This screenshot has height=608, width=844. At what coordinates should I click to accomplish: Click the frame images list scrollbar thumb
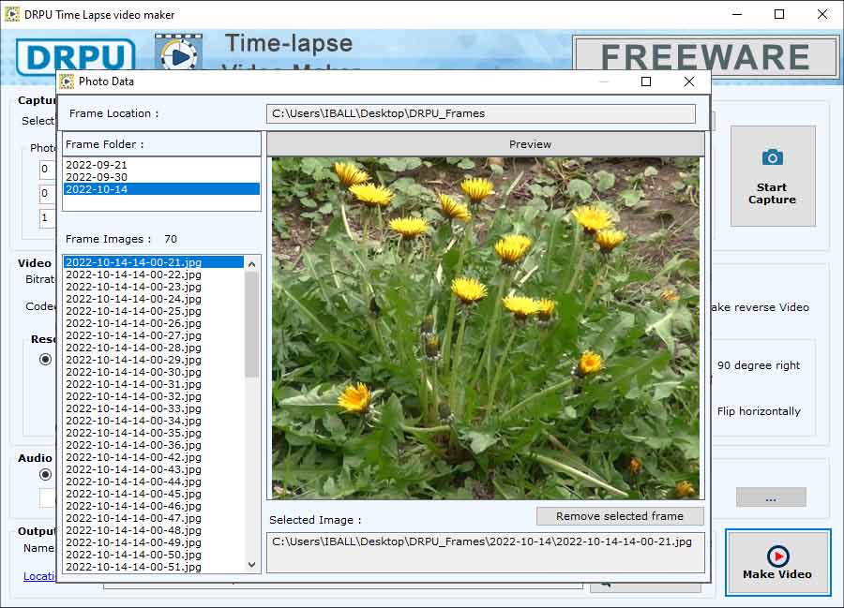point(251,324)
